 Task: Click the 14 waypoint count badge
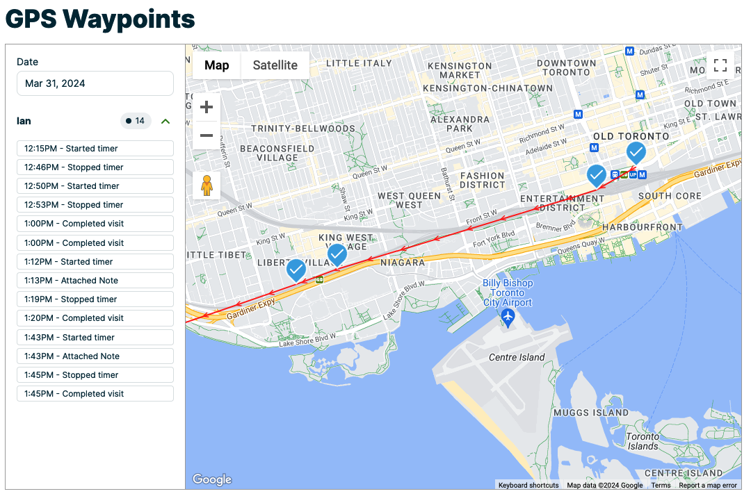click(136, 121)
